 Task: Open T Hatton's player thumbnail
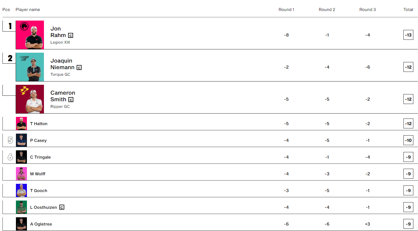tap(21, 123)
